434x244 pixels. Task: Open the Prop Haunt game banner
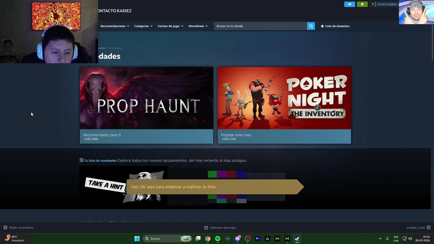click(x=146, y=98)
